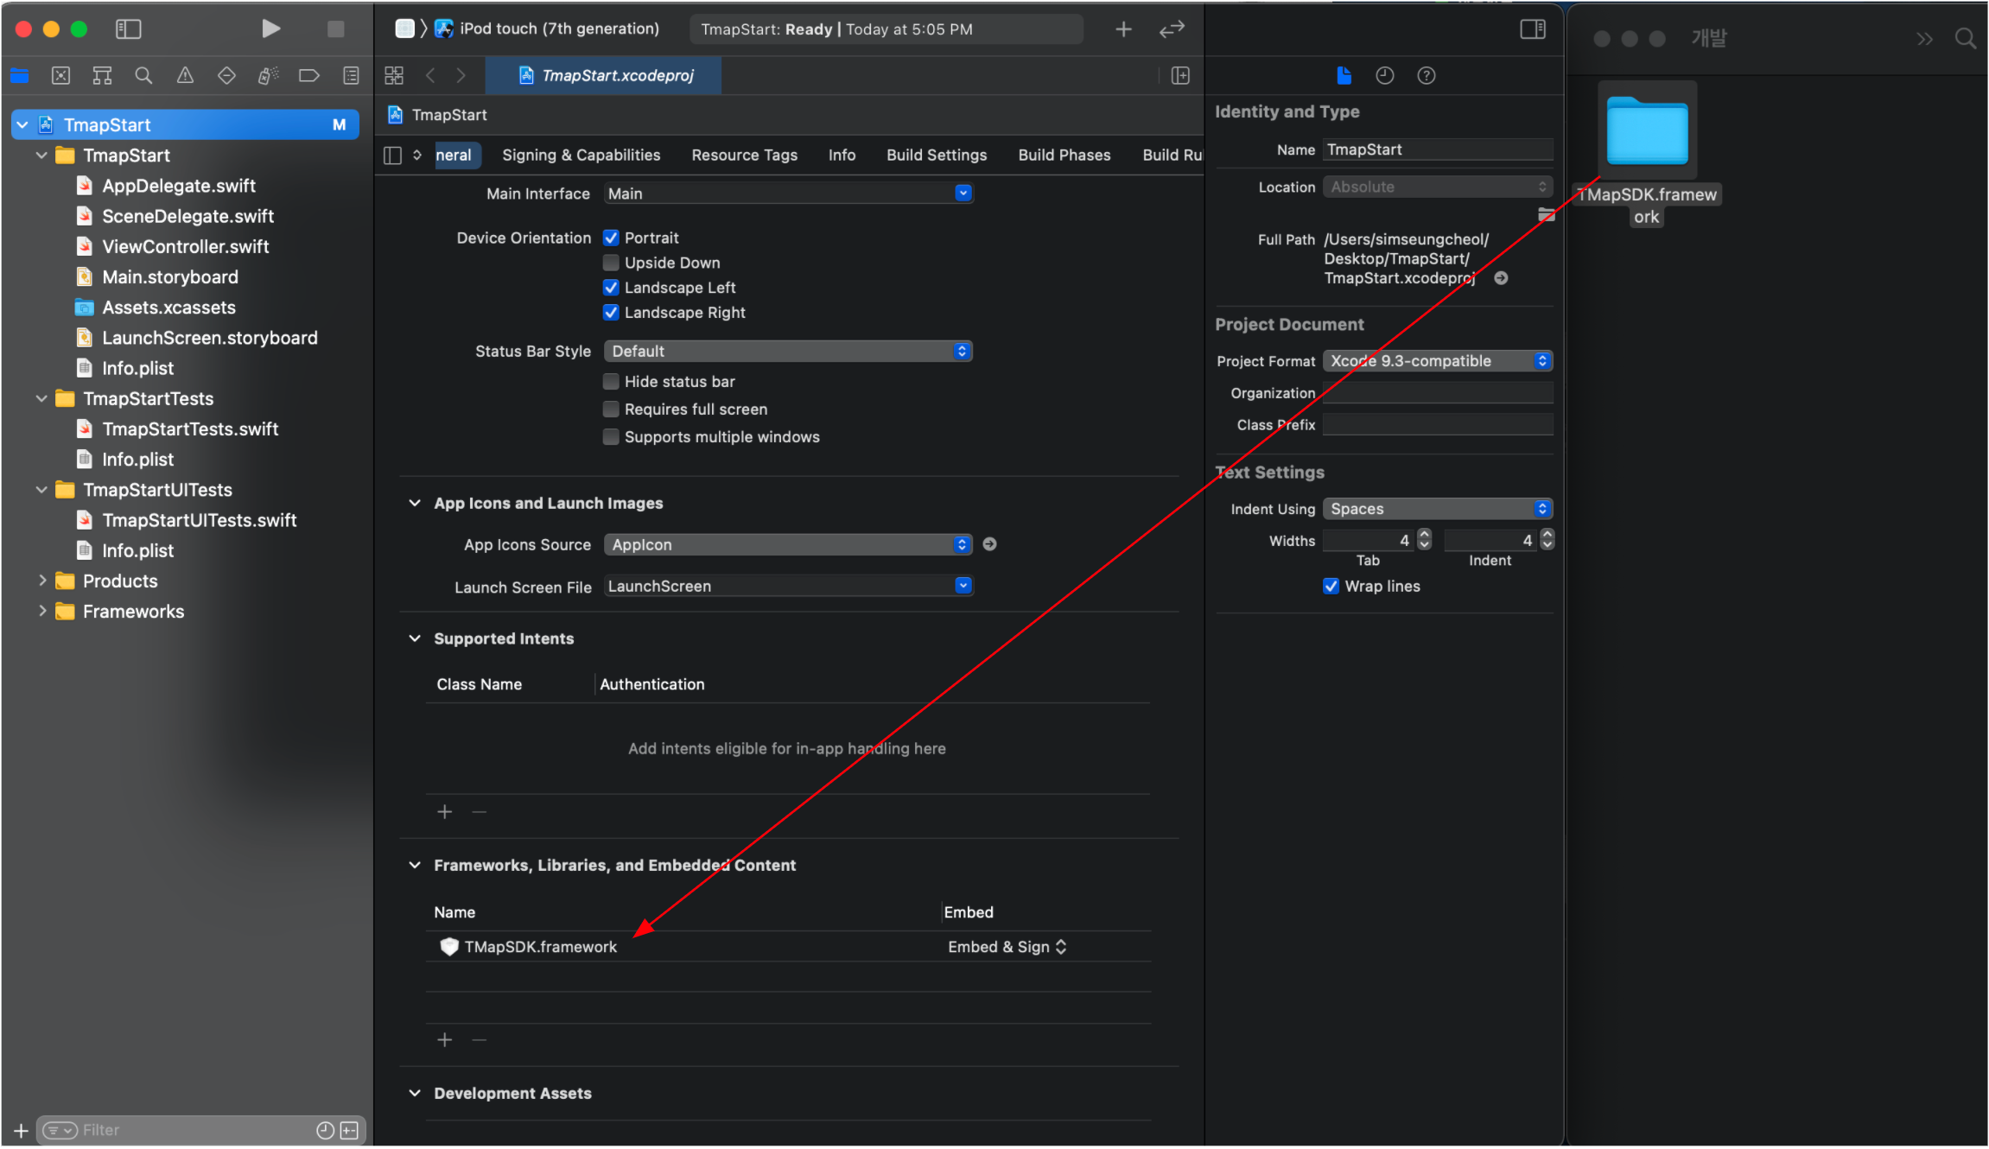The image size is (1989, 1149).
Task: Open the Issue navigator warning icon
Action: pos(185,76)
